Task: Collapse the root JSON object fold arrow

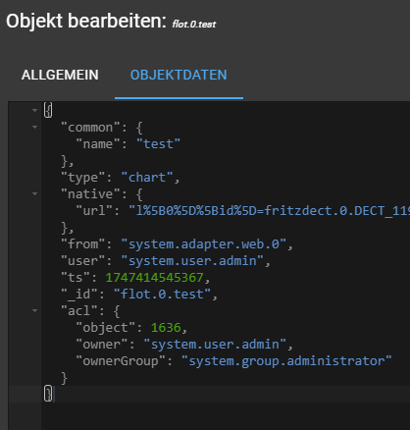Action: (34, 110)
